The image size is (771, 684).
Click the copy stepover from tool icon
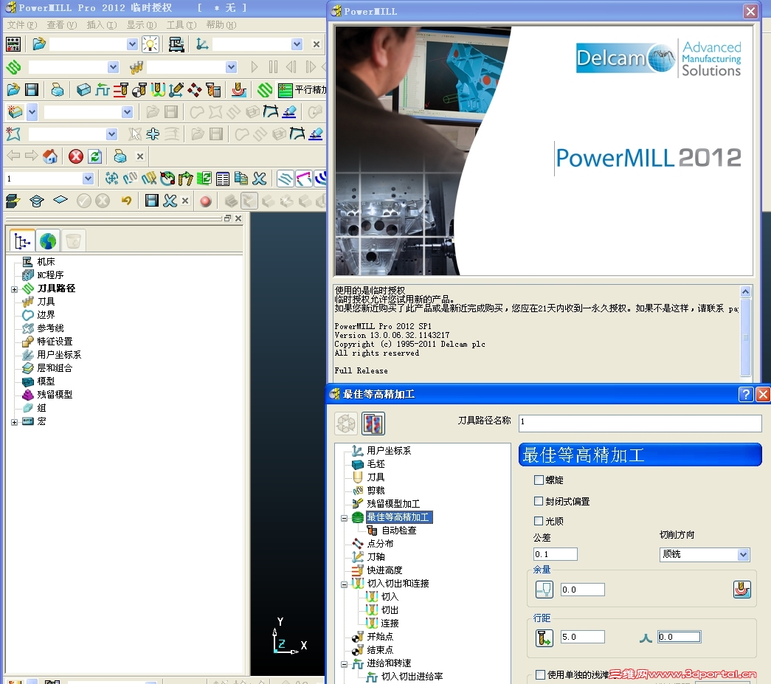click(x=544, y=638)
